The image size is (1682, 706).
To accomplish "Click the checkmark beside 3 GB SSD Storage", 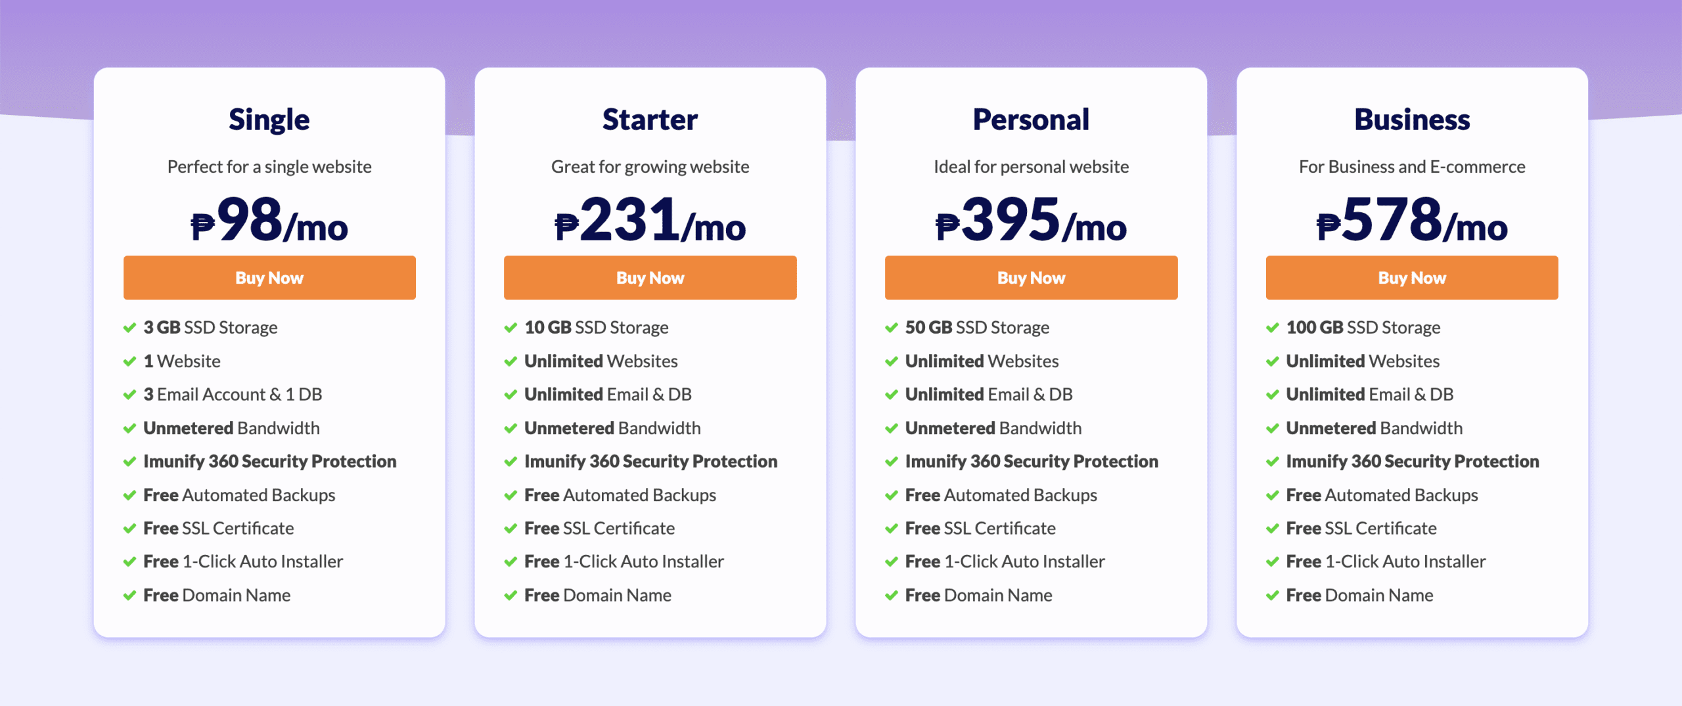I will [129, 328].
